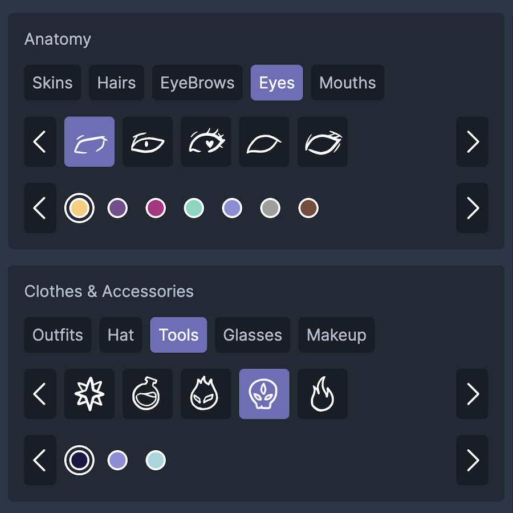Open the Hairs category
The width and height of the screenshot is (513, 513).
coord(116,83)
